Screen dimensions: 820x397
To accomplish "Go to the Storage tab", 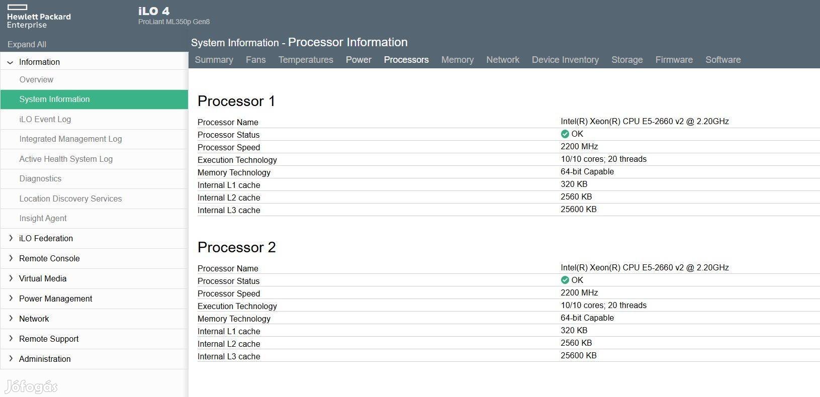I will pyautogui.click(x=627, y=59).
